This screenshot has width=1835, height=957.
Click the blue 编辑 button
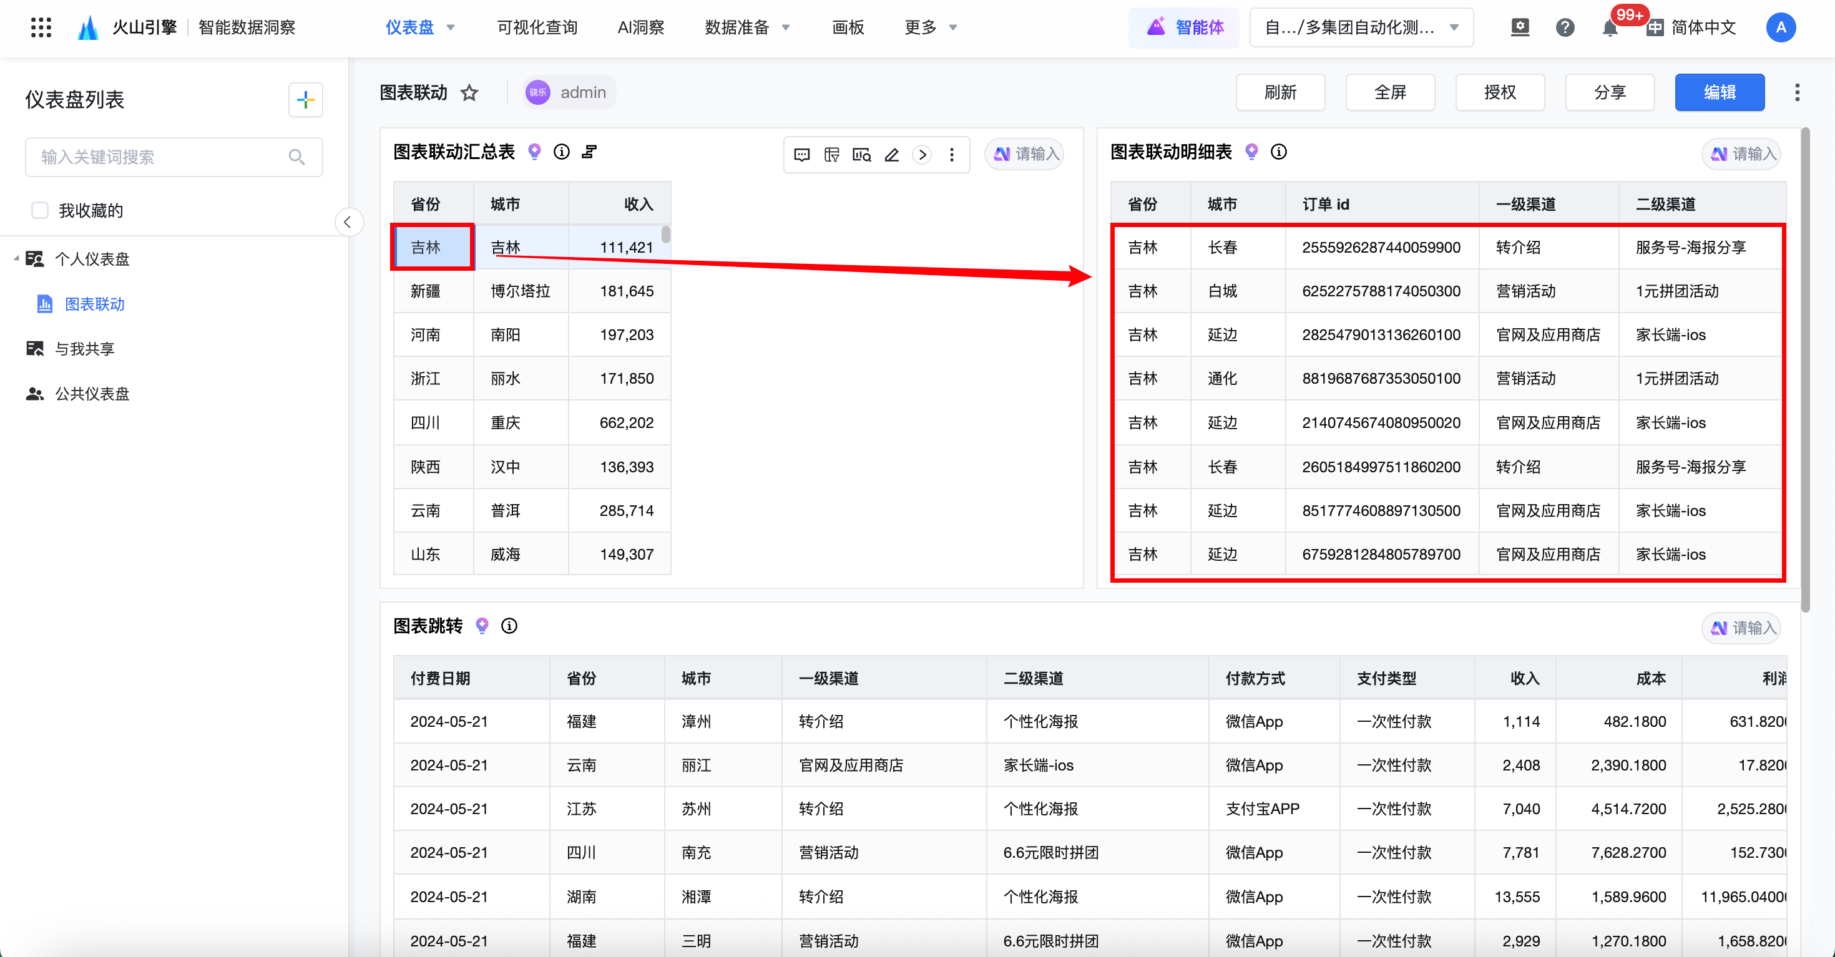tap(1719, 92)
